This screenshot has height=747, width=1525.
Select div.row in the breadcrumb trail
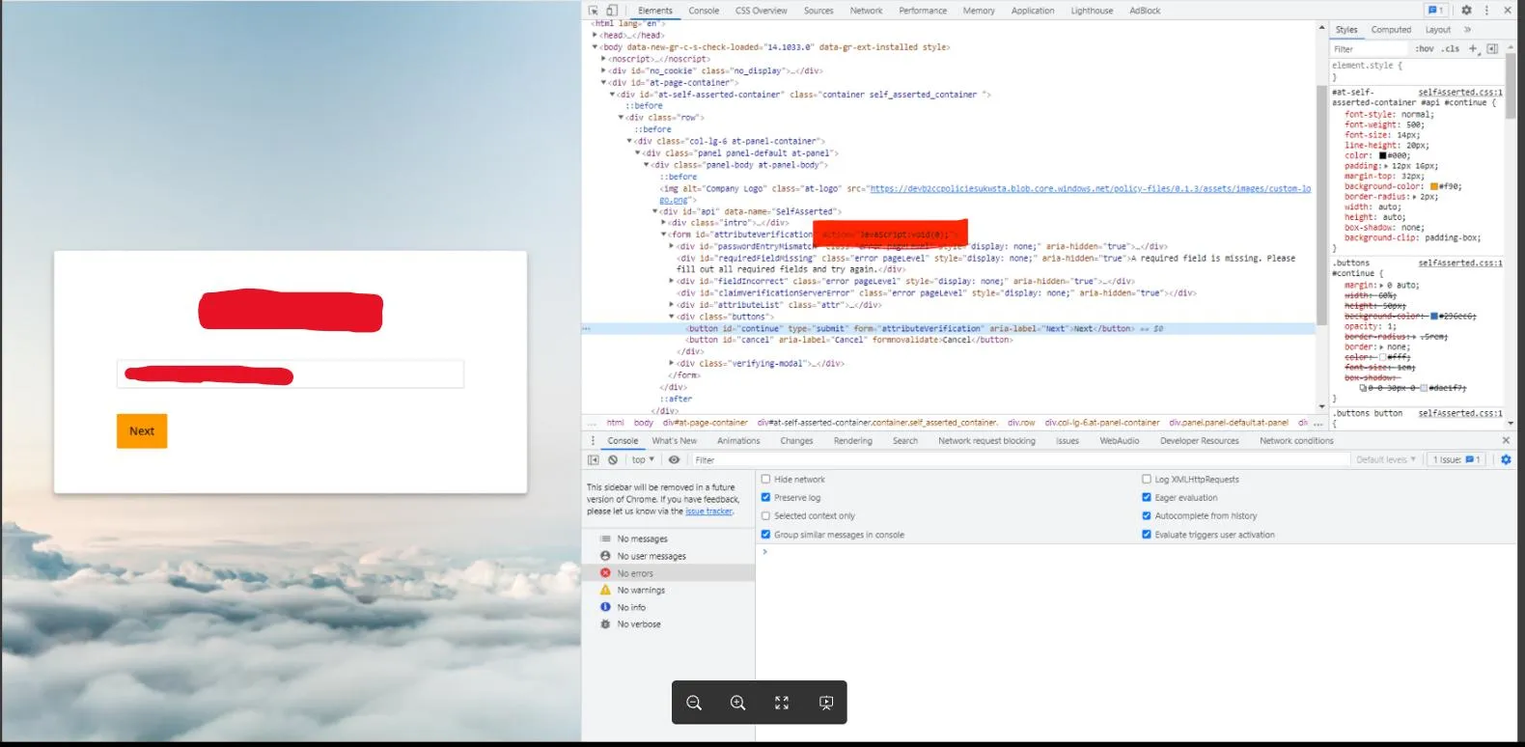1021,423
